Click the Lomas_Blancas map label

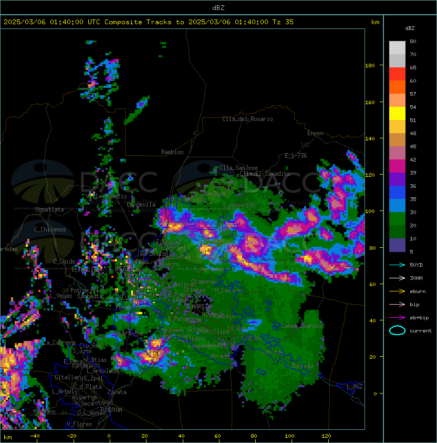pos(301,326)
